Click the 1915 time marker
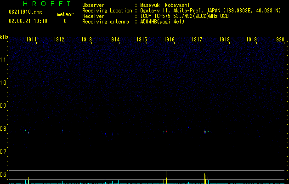Screen dimensions: 289x184 142,40
